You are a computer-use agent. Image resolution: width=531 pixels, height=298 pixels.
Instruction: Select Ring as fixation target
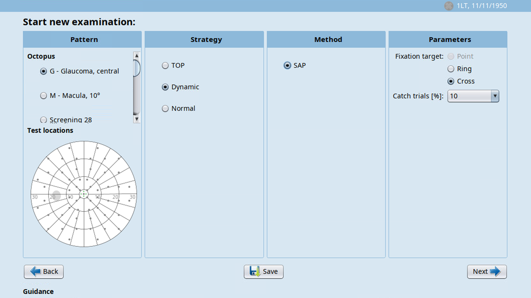(451, 69)
